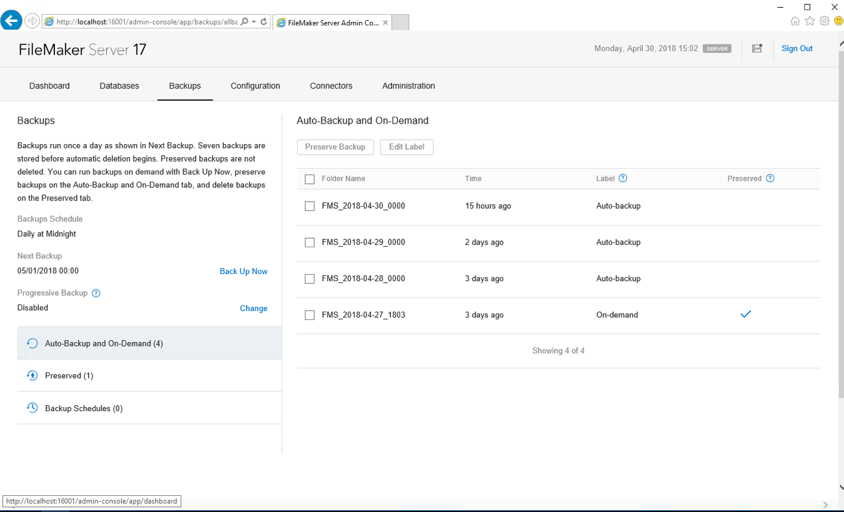This screenshot has width=844, height=512.
Task: Toggle the select-all checkbox in header
Action: pyautogui.click(x=309, y=179)
